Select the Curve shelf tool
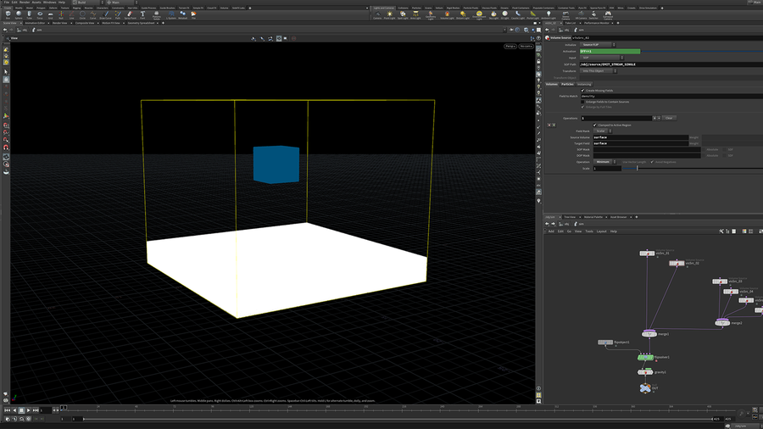763x429 pixels. tap(93, 15)
